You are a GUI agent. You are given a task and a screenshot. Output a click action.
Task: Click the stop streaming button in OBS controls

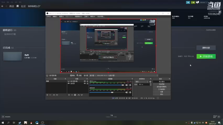pyautogui.click(x=162, y=82)
